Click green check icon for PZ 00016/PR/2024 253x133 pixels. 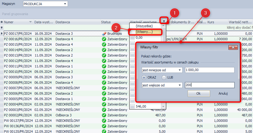(x=104, y=39)
